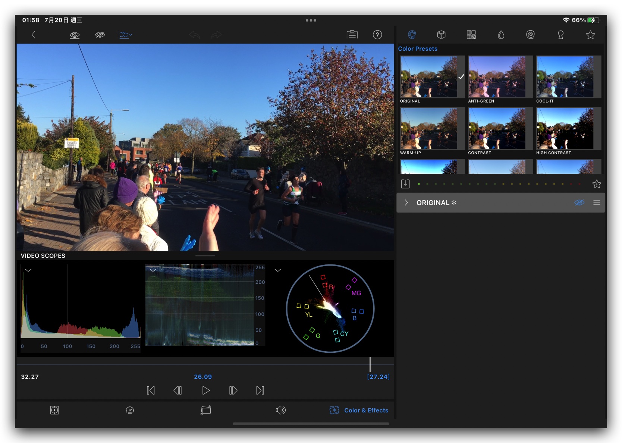The width and height of the screenshot is (622, 443).
Task: Redo the last edit
Action: (x=216, y=35)
